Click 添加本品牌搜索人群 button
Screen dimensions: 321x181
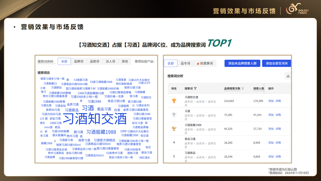coord(242,63)
